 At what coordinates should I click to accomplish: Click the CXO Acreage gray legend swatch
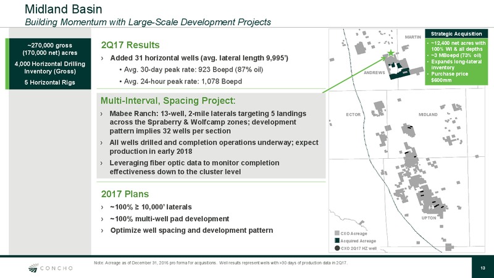coord(337,234)
